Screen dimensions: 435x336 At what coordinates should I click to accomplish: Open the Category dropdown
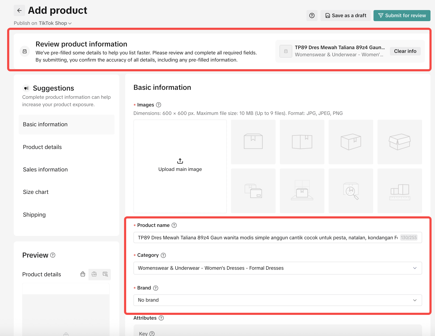click(x=277, y=268)
